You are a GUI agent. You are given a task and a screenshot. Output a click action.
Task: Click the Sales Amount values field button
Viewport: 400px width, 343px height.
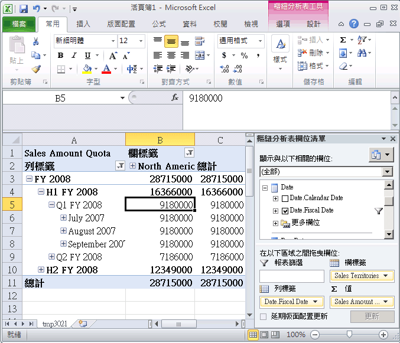362,302
